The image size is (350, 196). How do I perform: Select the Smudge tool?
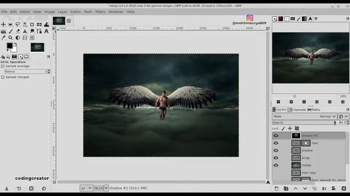(32, 32)
